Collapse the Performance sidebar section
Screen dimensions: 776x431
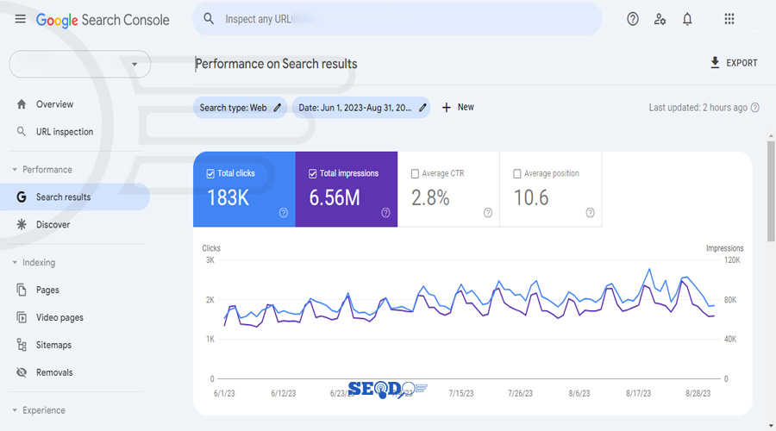click(15, 170)
